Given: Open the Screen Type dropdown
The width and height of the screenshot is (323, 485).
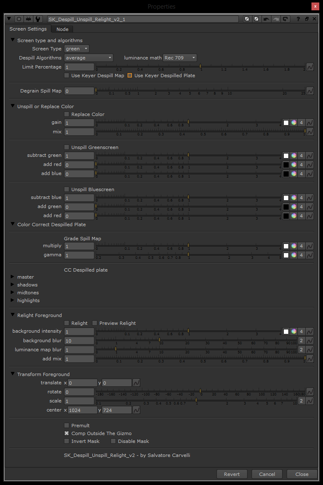Looking at the screenshot, I should (77, 49).
